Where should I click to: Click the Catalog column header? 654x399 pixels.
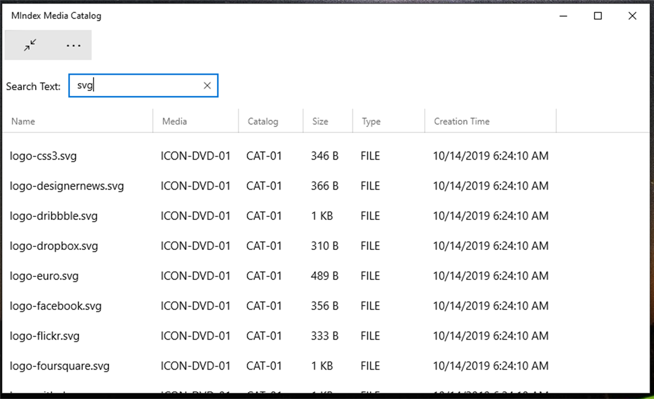point(263,121)
